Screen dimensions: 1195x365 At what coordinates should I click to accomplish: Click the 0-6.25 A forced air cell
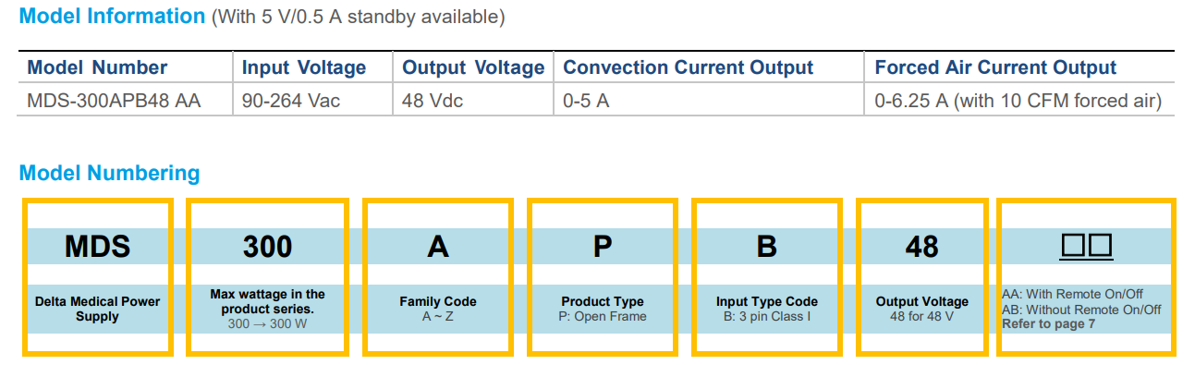point(1018,100)
